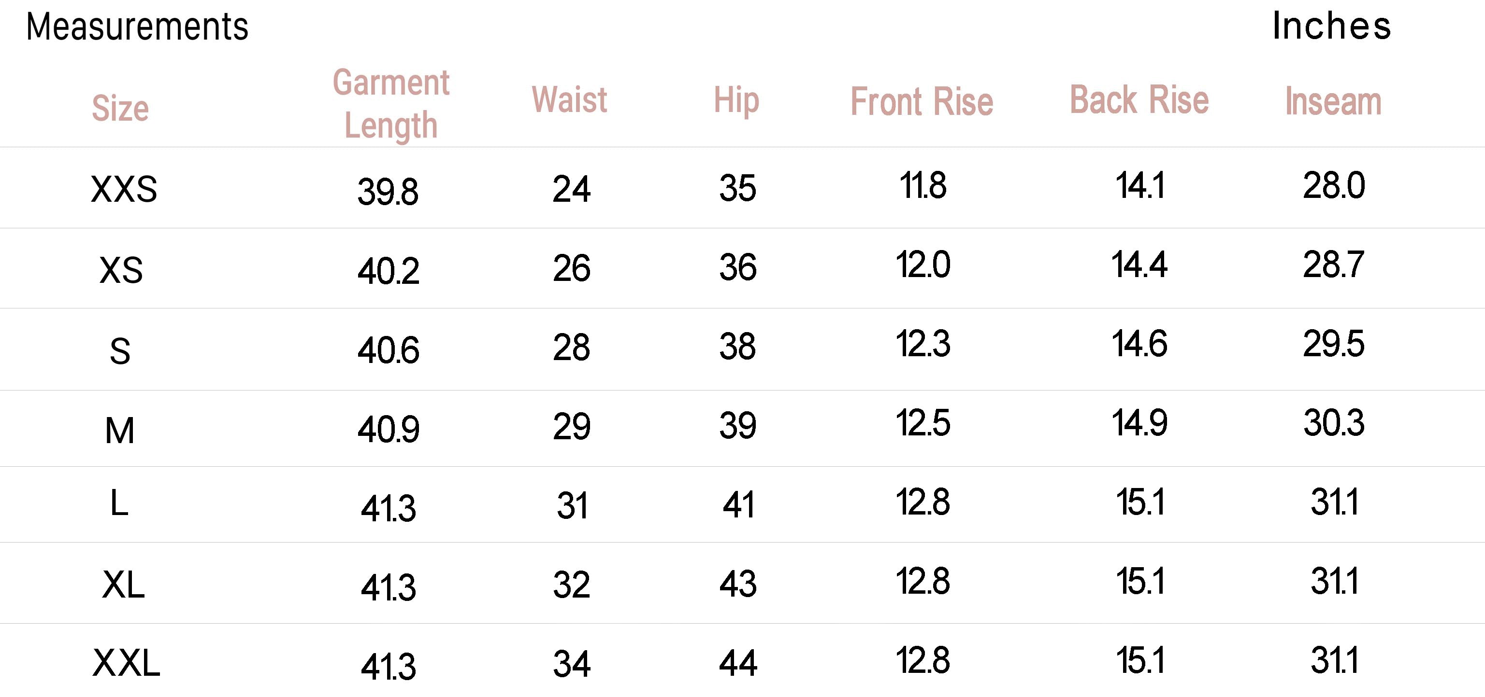Click the XXL hip value 44
Screen dimensions: 1485x697
click(738, 662)
